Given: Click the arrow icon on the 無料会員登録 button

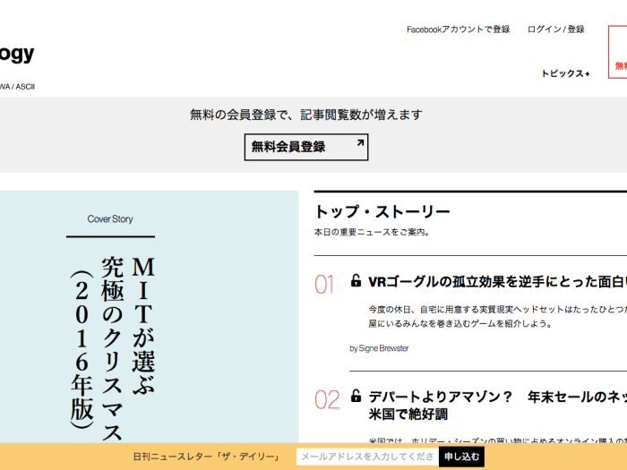Looking at the screenshot, I should (x=360, y=143).
